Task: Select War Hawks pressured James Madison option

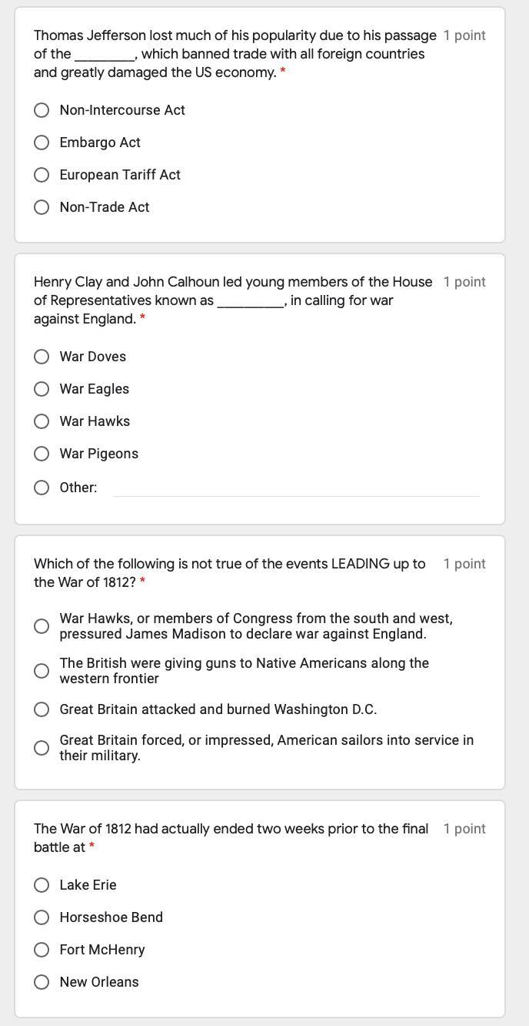Action: [x=42, y=626]
